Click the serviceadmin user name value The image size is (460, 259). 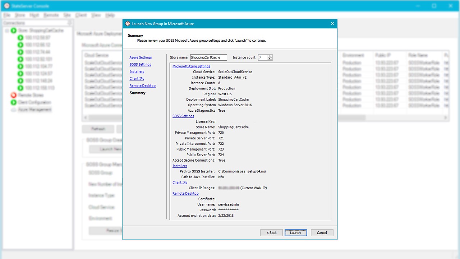pyautogui.click(x=229, y=205)
